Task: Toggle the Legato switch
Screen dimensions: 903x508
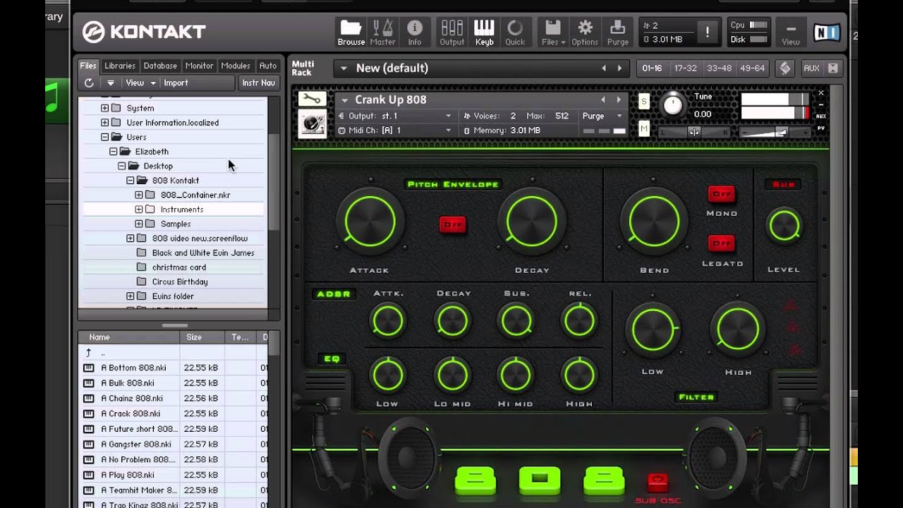Action: (721, 243)
